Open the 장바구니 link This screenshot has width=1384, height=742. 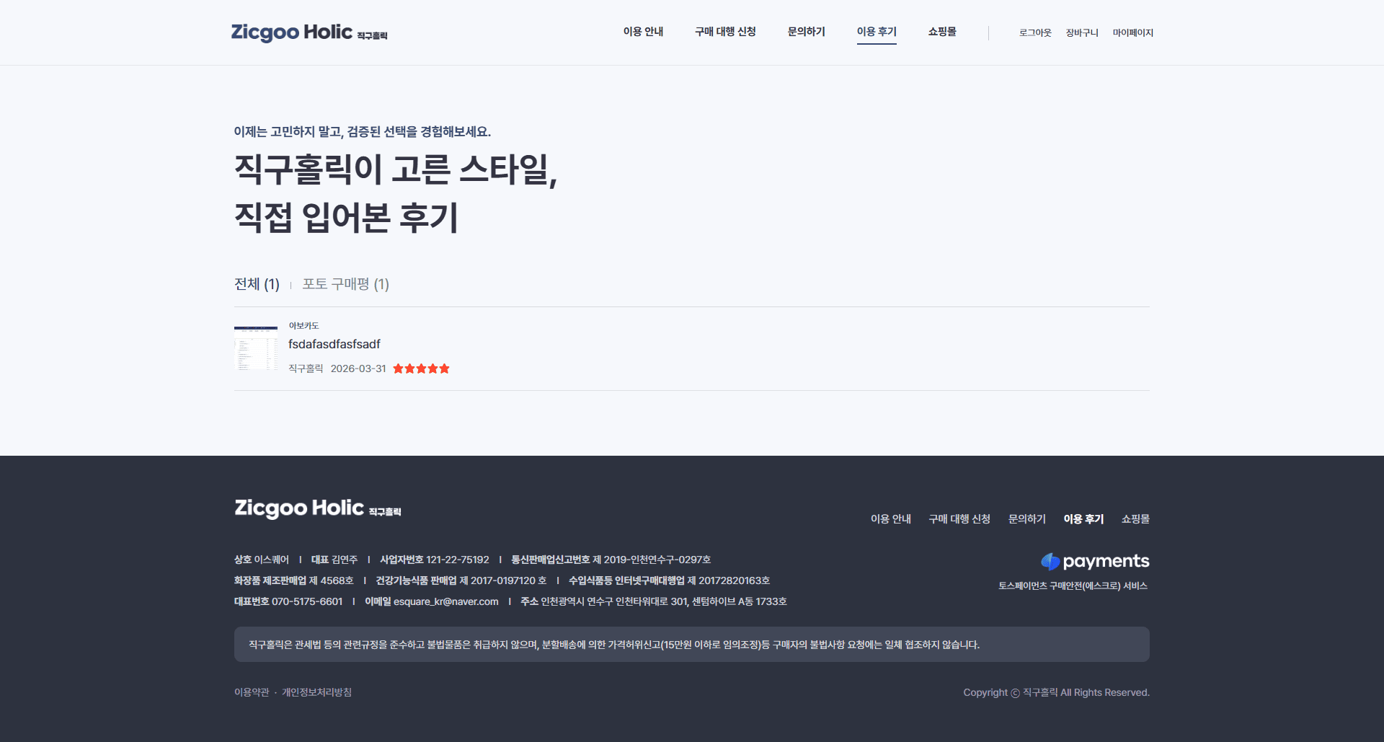click(x=1082, y=32)
